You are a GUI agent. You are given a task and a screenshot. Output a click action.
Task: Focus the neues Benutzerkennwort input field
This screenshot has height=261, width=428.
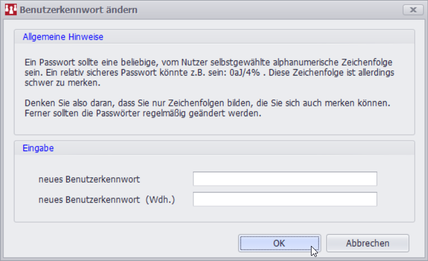[285, 178]
